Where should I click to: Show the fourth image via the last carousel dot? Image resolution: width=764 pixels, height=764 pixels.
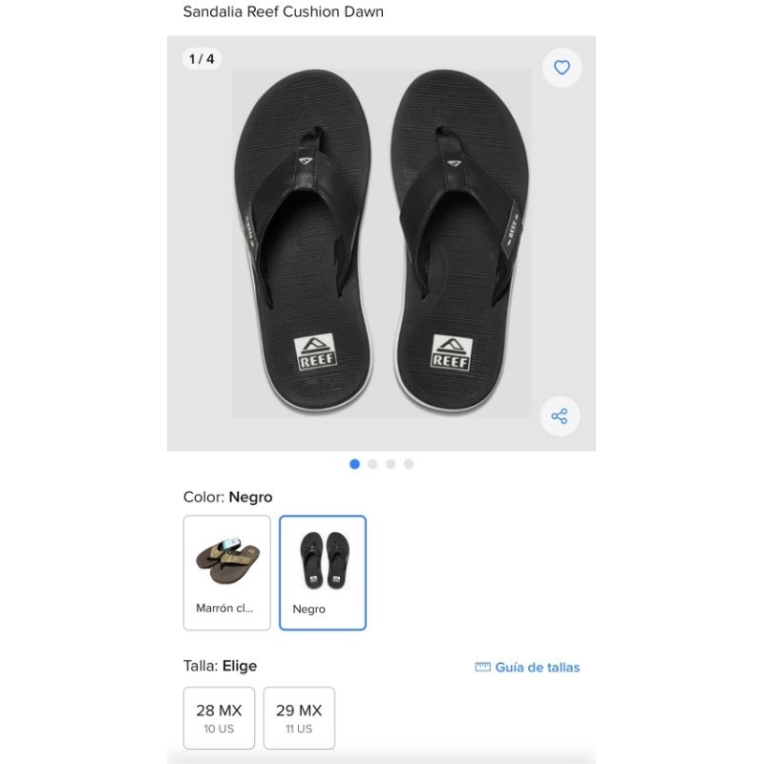409,464
